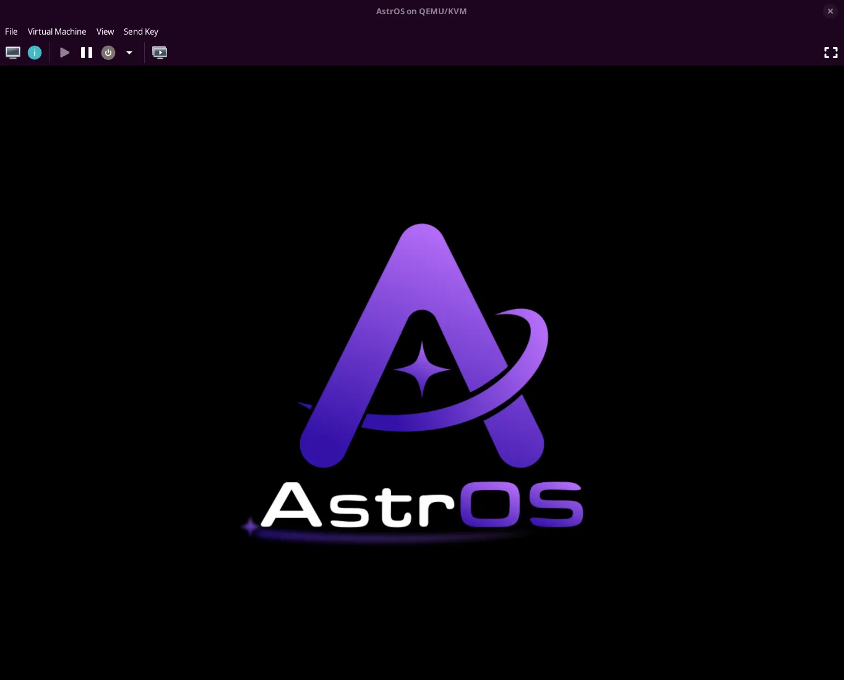Image resolution: width=844 pixels, height=680 pixels.
Task: Open the Virtual Machine menu
Action: click(x=57, y=32)
